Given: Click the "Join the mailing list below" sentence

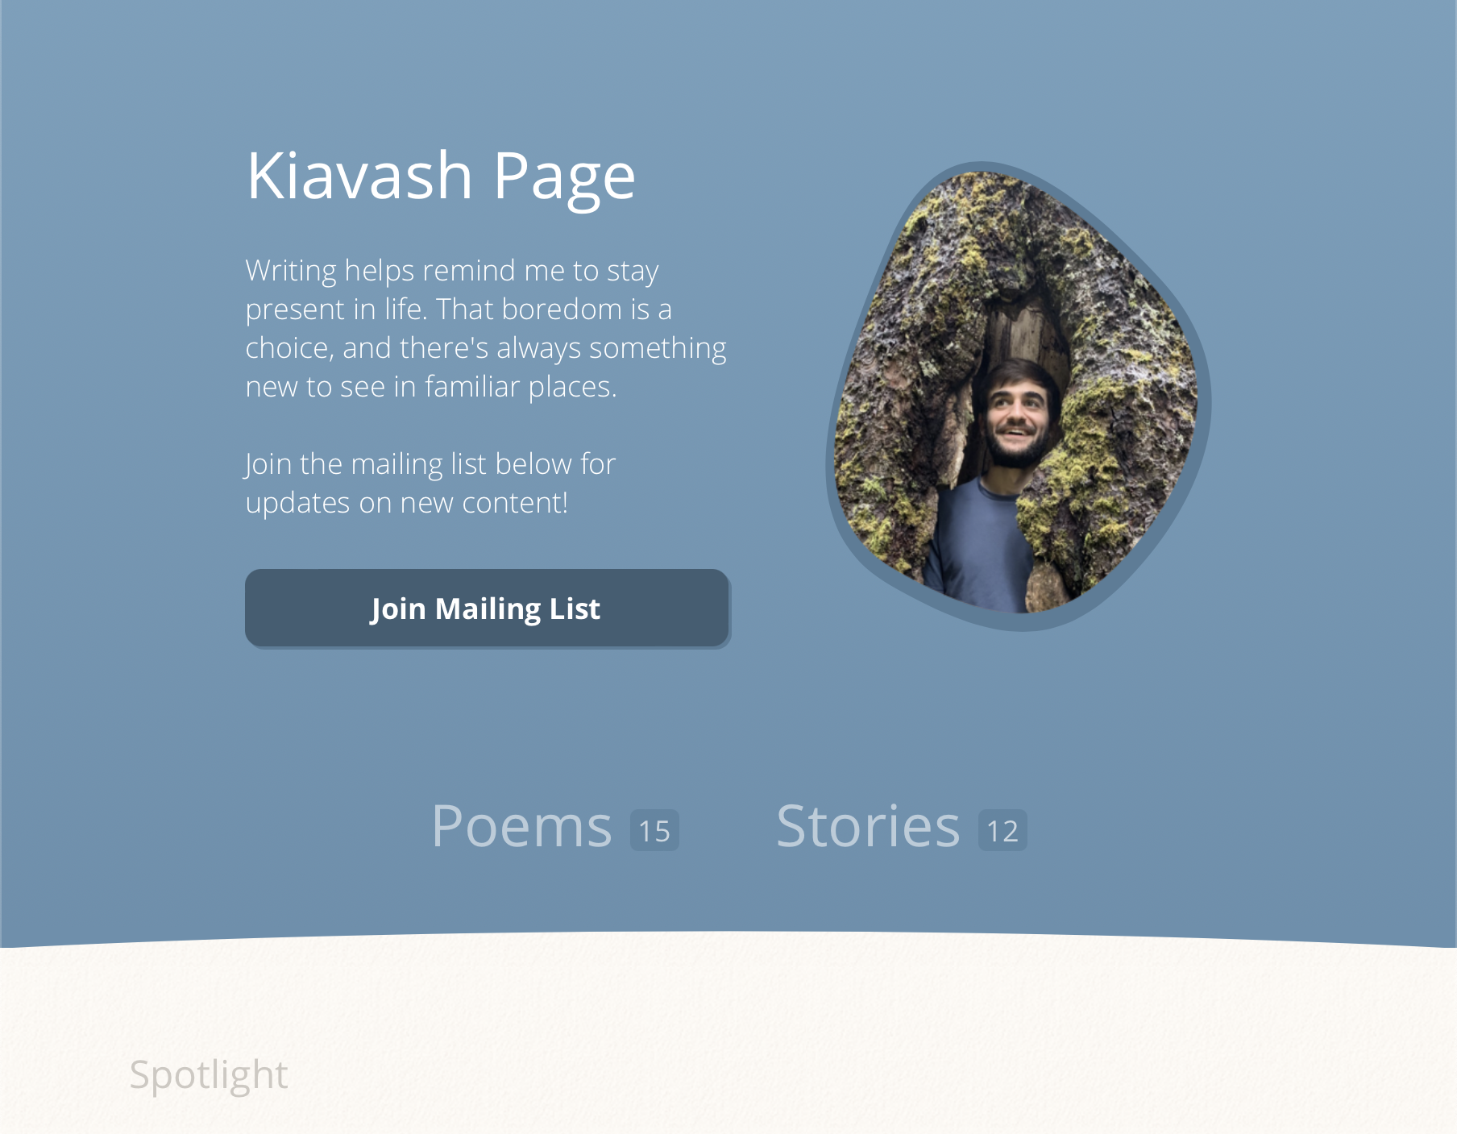Looking at the screenshot, I should click(x=430, y=464).
